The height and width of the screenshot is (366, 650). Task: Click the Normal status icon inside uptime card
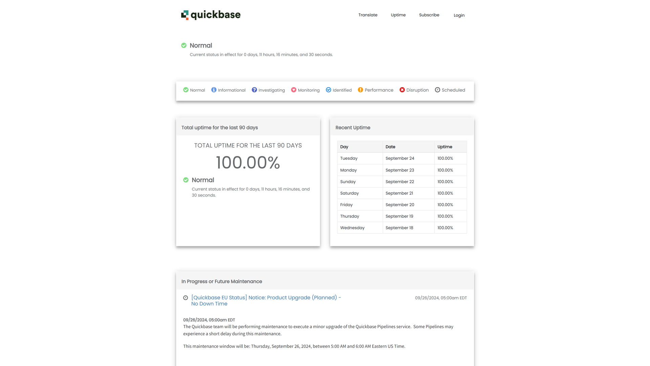tap(186, 180)
